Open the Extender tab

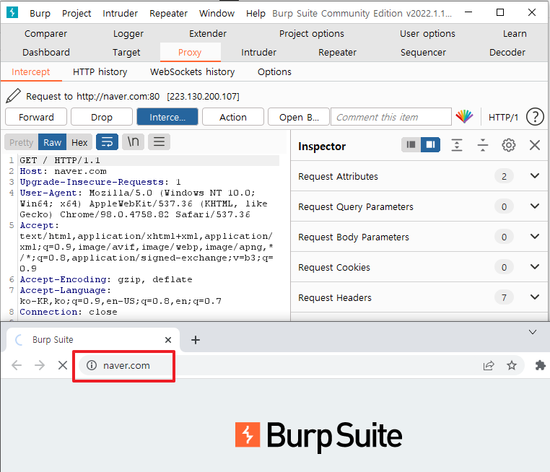pyautogui.click(x=208, y=34)
